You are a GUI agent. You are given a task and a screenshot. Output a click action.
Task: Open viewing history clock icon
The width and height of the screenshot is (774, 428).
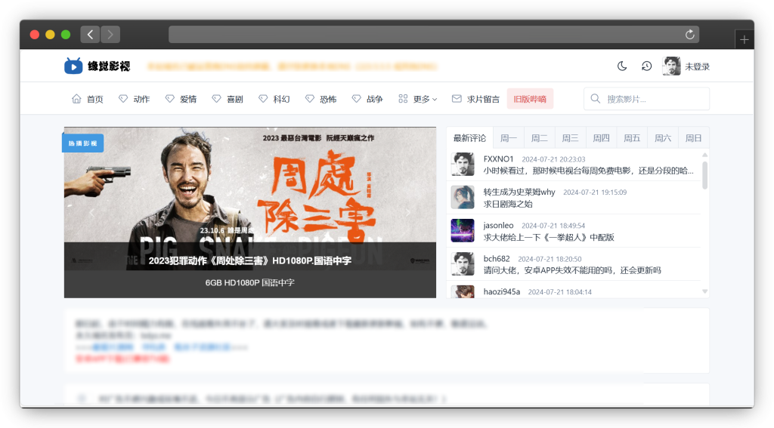point(646,66)
